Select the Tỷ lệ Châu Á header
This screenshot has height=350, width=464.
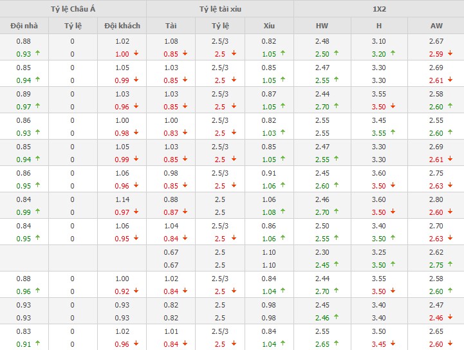tap(73, 9)
